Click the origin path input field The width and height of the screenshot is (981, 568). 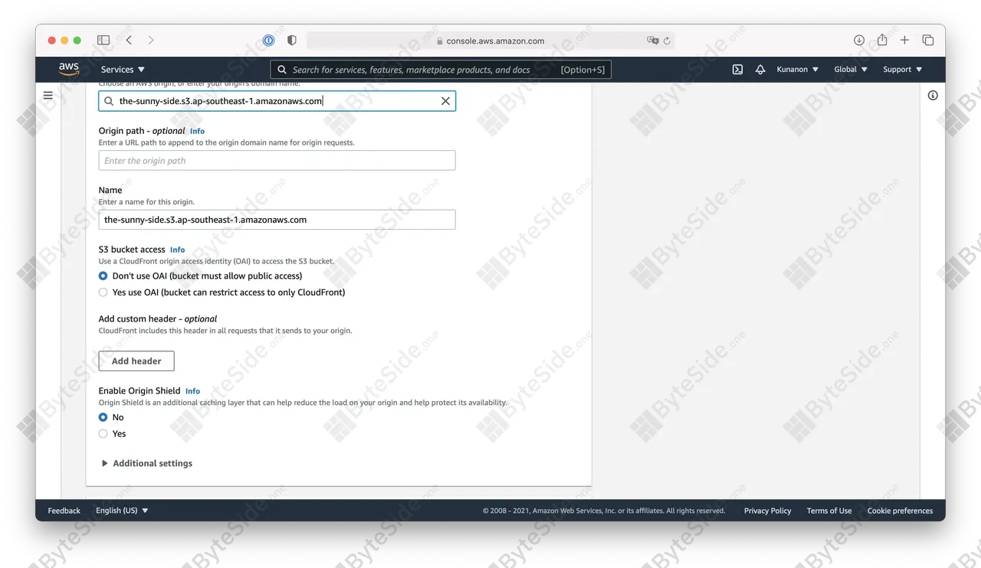pyautogui.click(x=277, y=161)
